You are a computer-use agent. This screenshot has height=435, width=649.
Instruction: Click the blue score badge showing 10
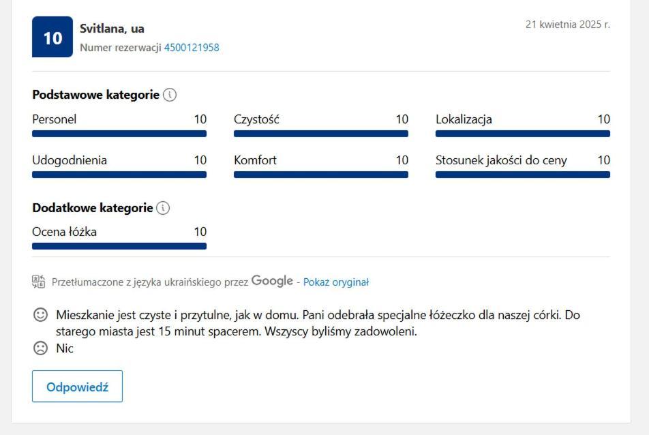coord(52,37)
